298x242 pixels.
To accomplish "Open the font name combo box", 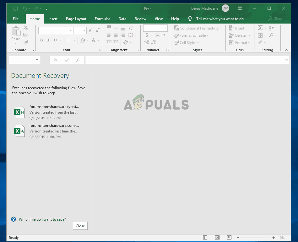I will [56, 30].
